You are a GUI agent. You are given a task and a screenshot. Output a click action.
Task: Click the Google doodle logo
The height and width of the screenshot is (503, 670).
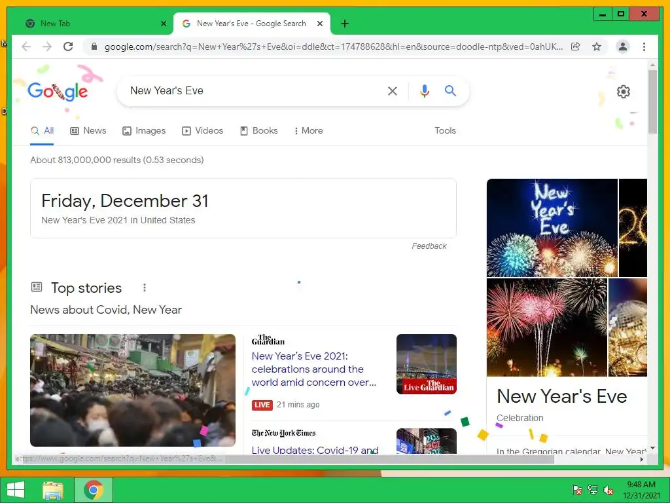point(58,90)
